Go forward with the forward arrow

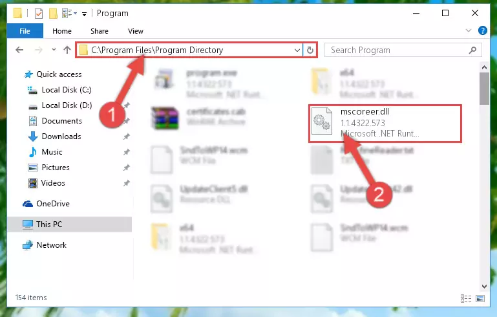click(38, 50)
